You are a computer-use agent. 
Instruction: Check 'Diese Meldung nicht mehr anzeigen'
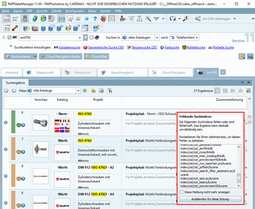182,192
